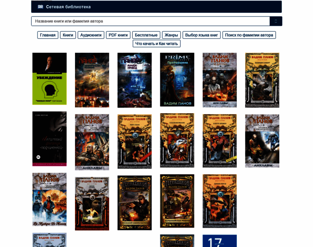This screenshot has height=247, width=313.
Task: Open the black Интимный дневник cover
Action: pyautogui.click(x=49, y=139)
